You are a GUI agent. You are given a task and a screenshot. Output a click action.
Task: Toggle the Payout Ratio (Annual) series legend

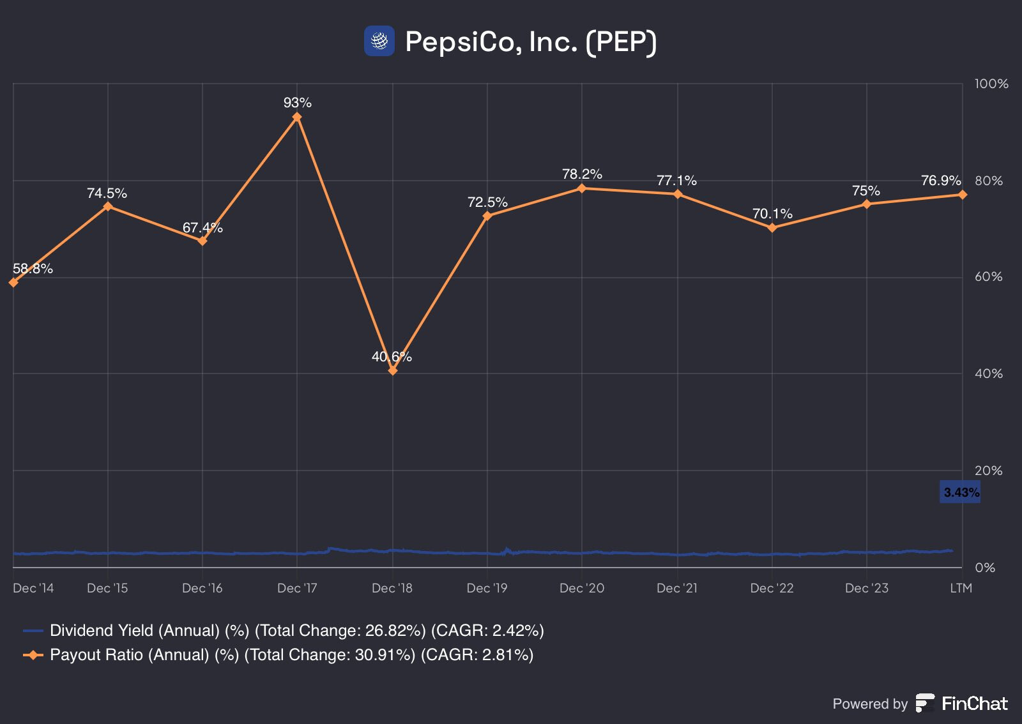[x=278, y=655]
